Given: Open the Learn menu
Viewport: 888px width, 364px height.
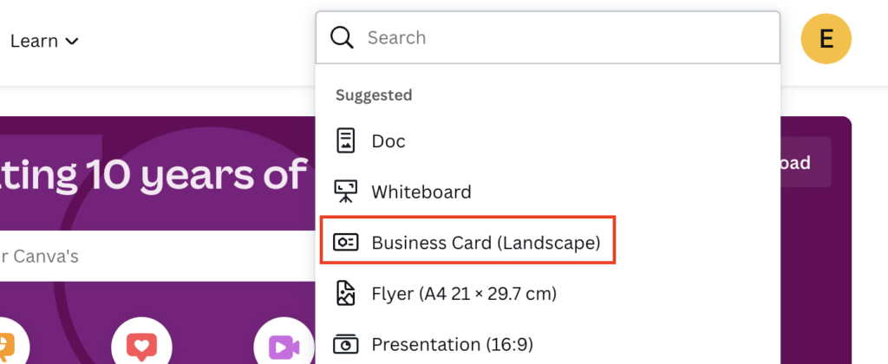Looking at the screenshot, I should coord(35,41).
